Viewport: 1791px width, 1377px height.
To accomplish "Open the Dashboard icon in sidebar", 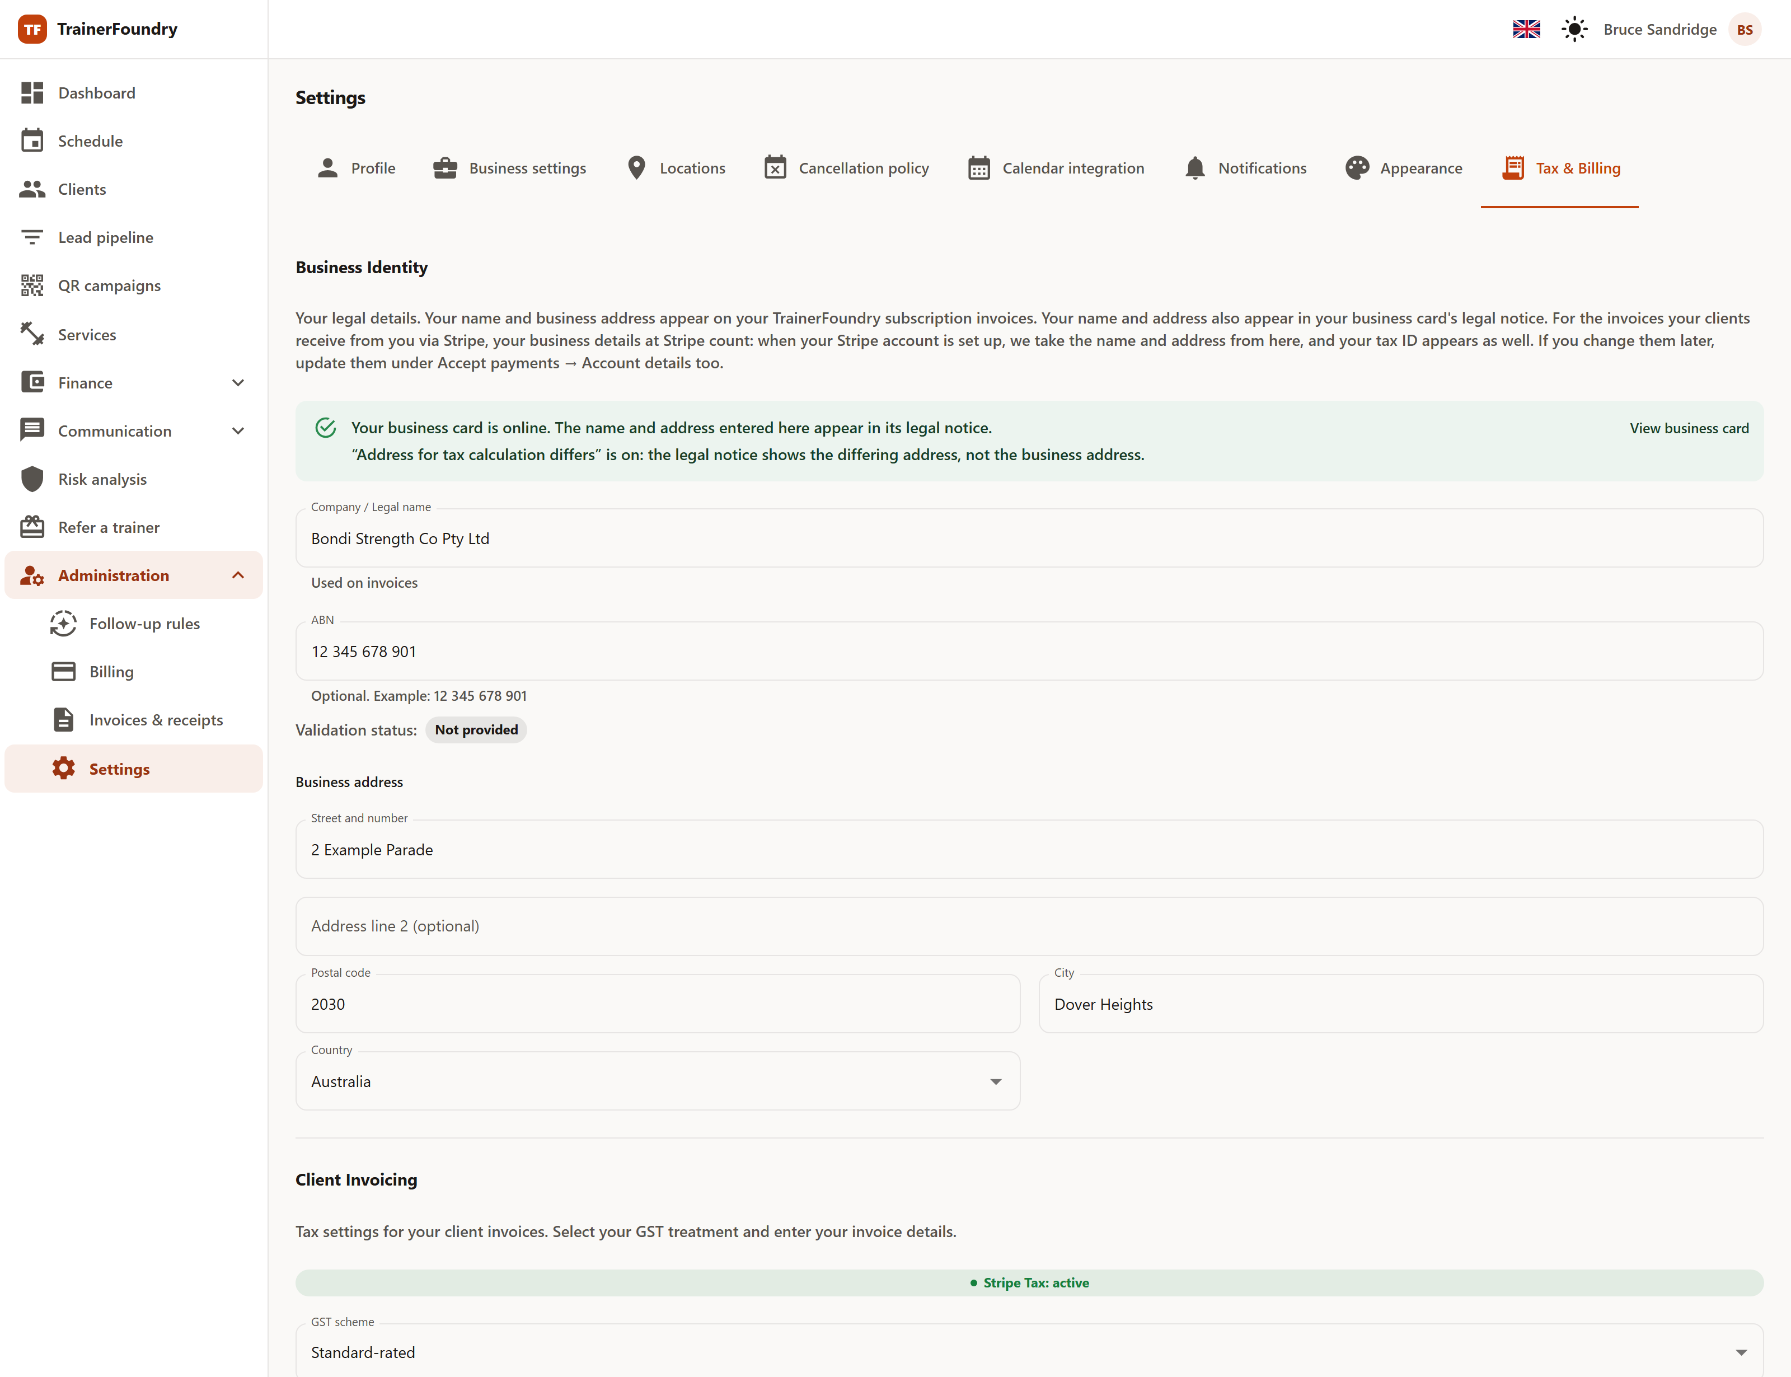I will pos(32,92).
